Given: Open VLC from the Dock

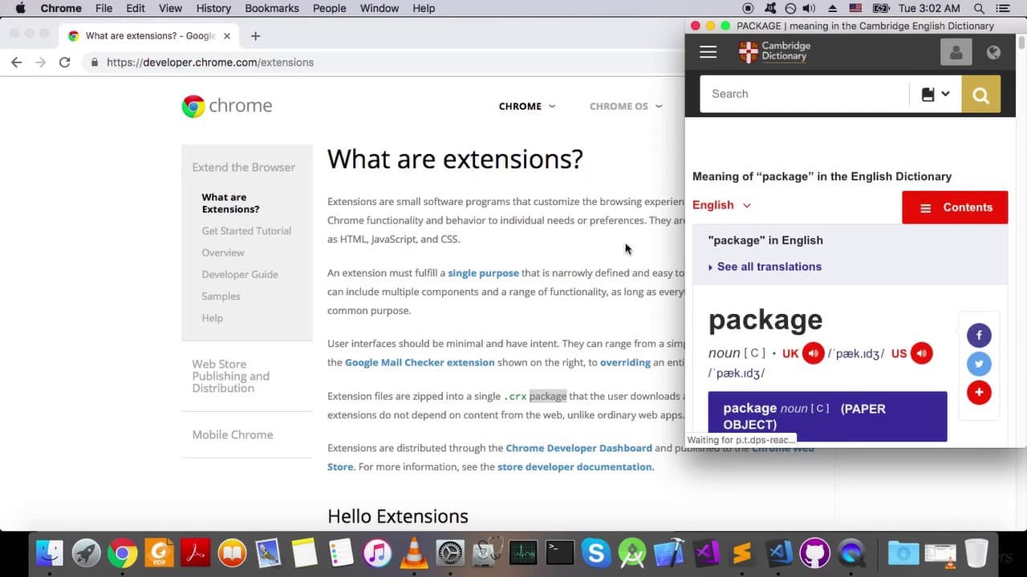Looking at the screenshot, I should pos(414,553).
